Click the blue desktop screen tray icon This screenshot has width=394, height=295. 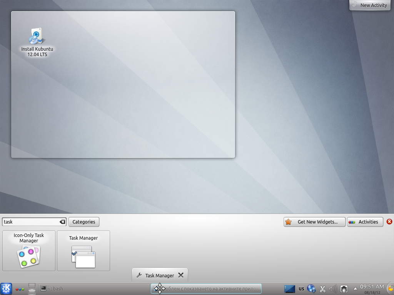coord(289,289)
